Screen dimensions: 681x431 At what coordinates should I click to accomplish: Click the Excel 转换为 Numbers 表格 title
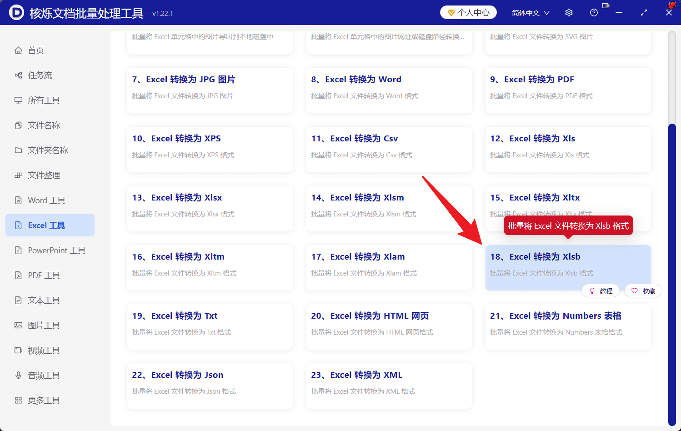pos(556,316)
